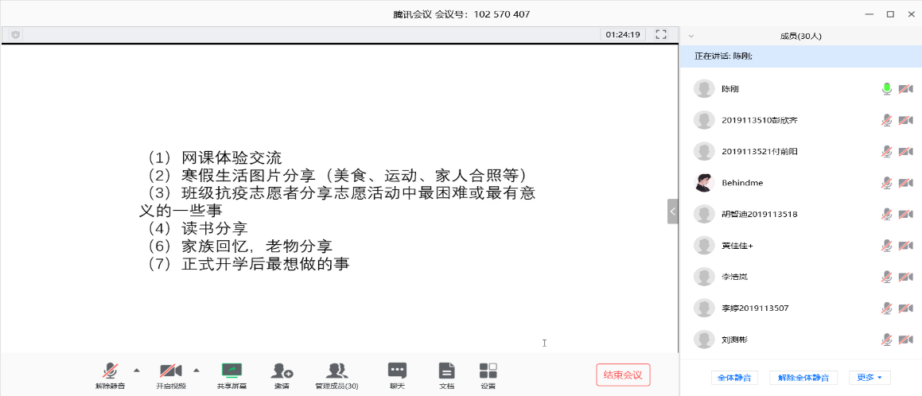Click slide line (4) 读书分享

tap(197, 228)
